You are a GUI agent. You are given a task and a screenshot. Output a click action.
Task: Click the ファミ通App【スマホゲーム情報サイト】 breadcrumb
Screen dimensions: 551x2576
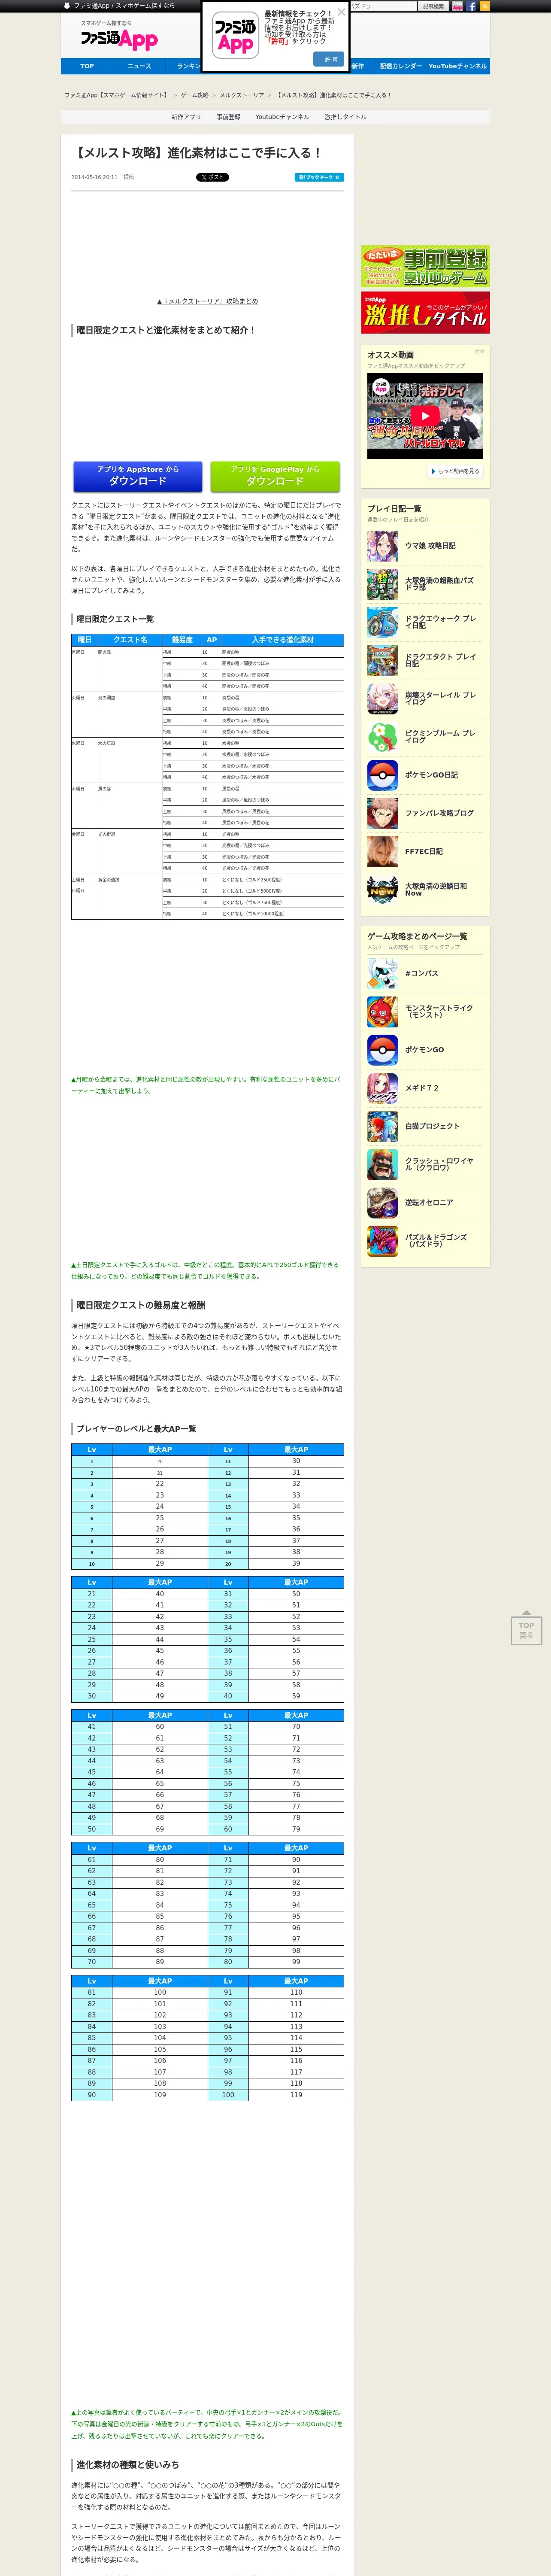116,95
